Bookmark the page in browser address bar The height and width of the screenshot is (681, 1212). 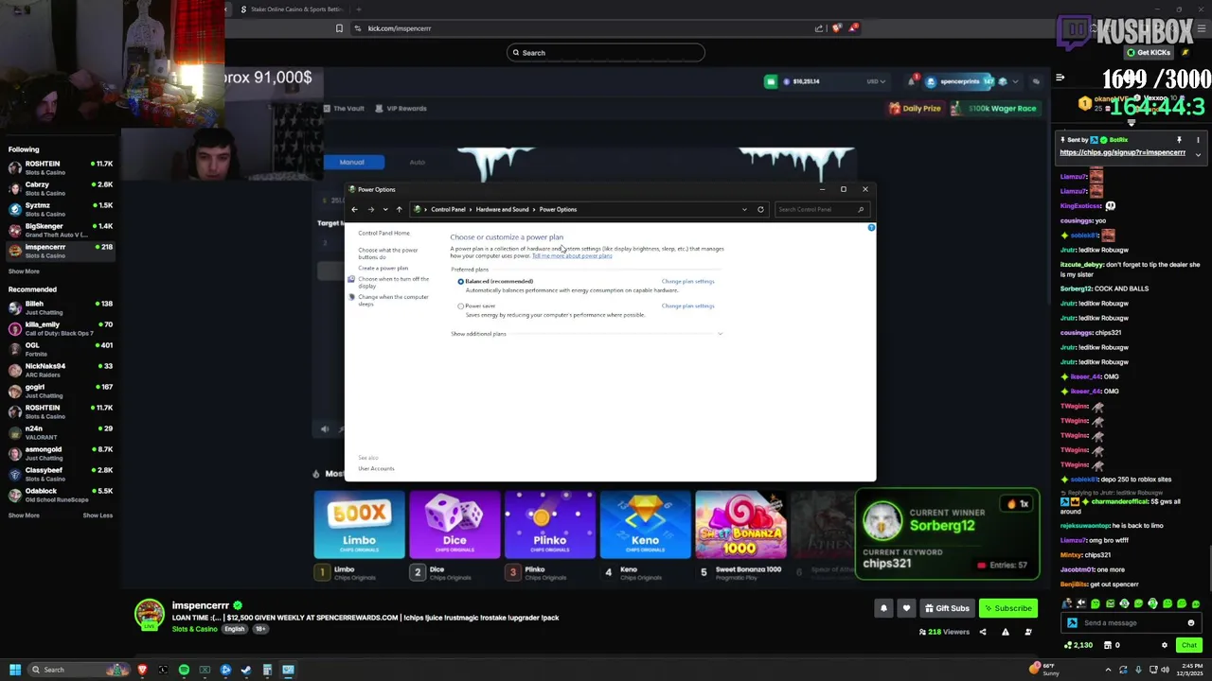coord(339,28)
